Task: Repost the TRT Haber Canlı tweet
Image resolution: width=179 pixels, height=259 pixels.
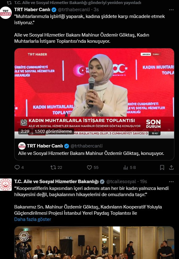Action: coord(53,168)
